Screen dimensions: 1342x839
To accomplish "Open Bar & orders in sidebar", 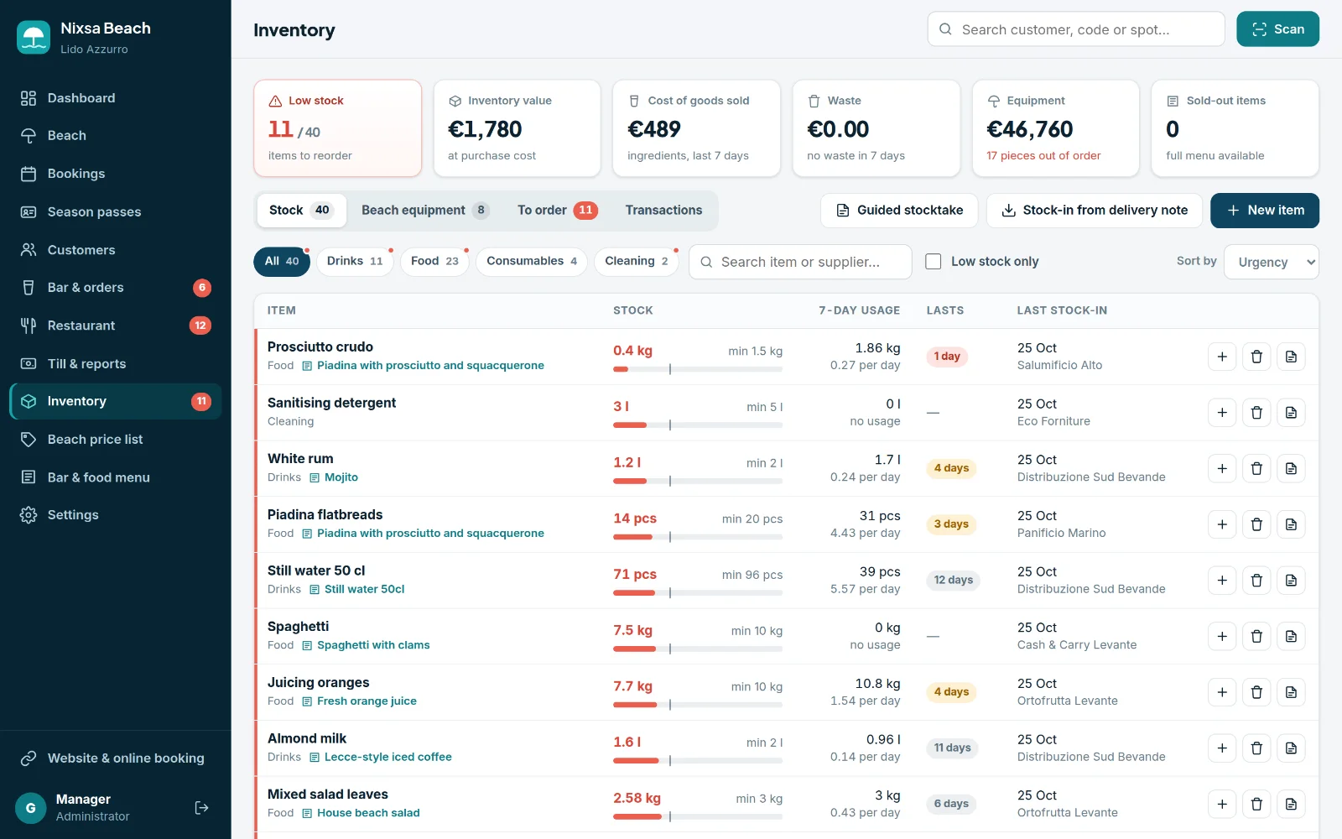I will pyautogui.click(x=116, y=288).
